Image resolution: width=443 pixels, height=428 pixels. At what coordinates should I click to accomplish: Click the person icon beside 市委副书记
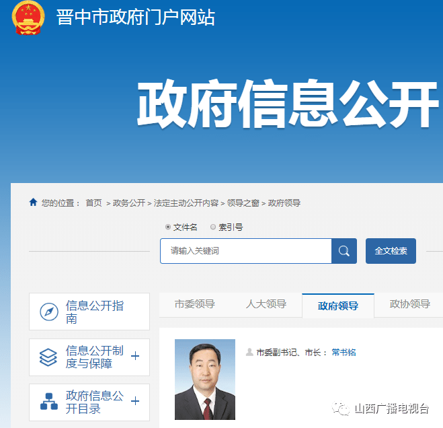(249, 352)
